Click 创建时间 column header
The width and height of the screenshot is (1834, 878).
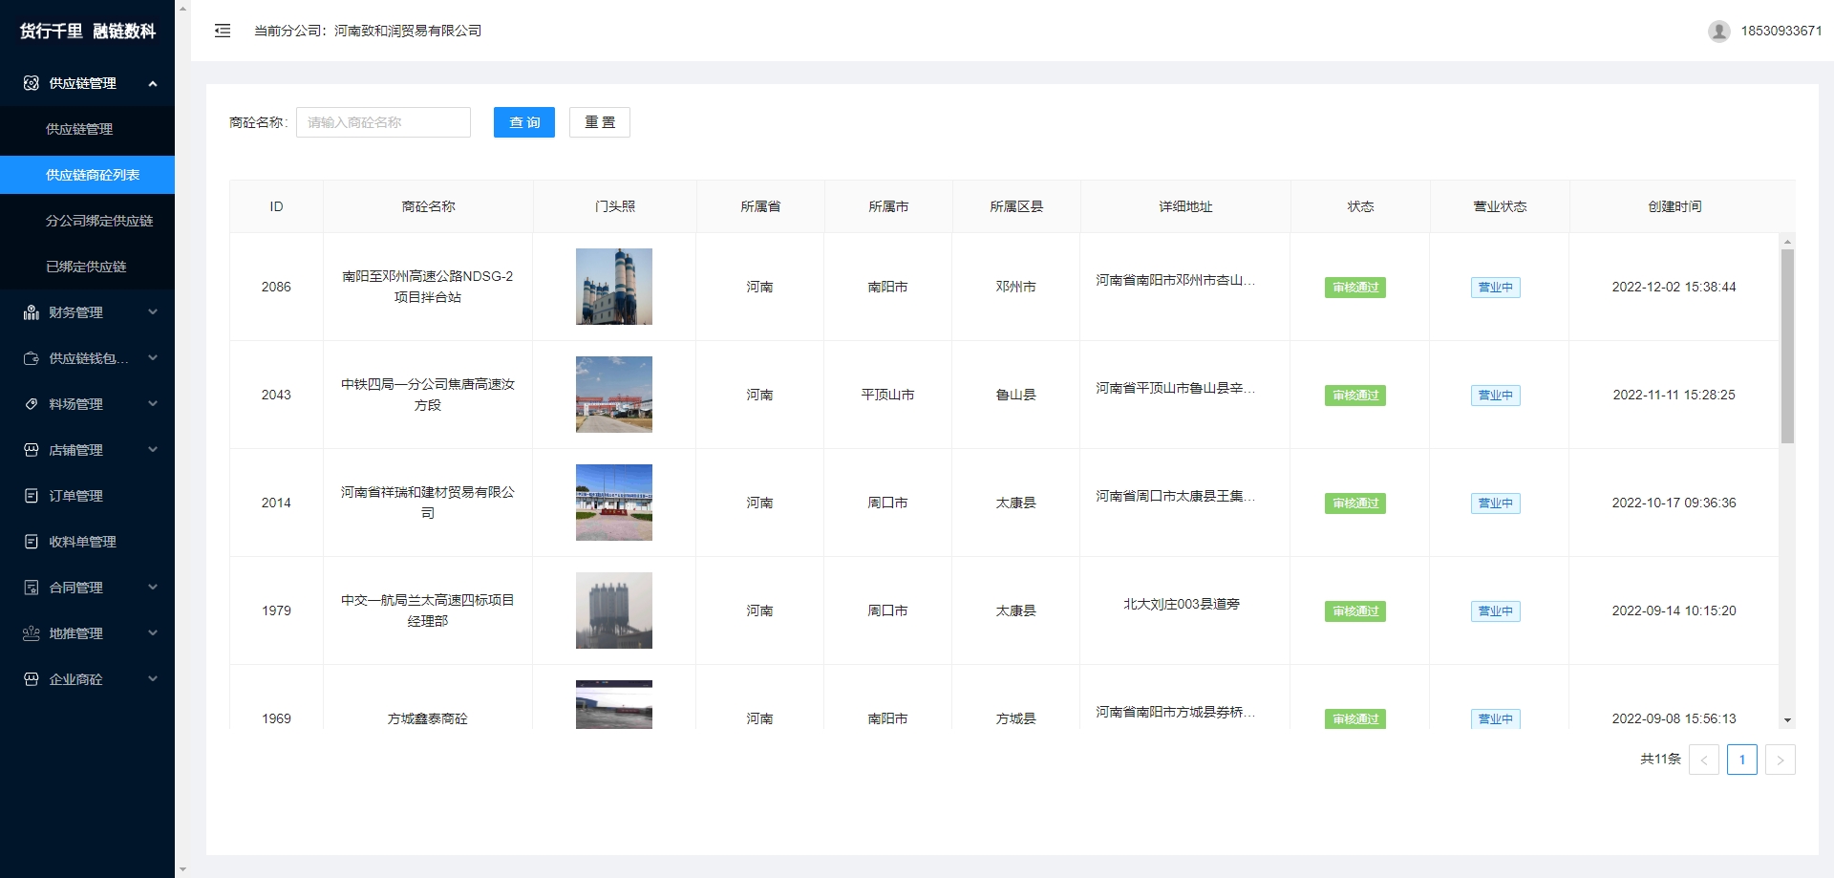coord(1674,206)
